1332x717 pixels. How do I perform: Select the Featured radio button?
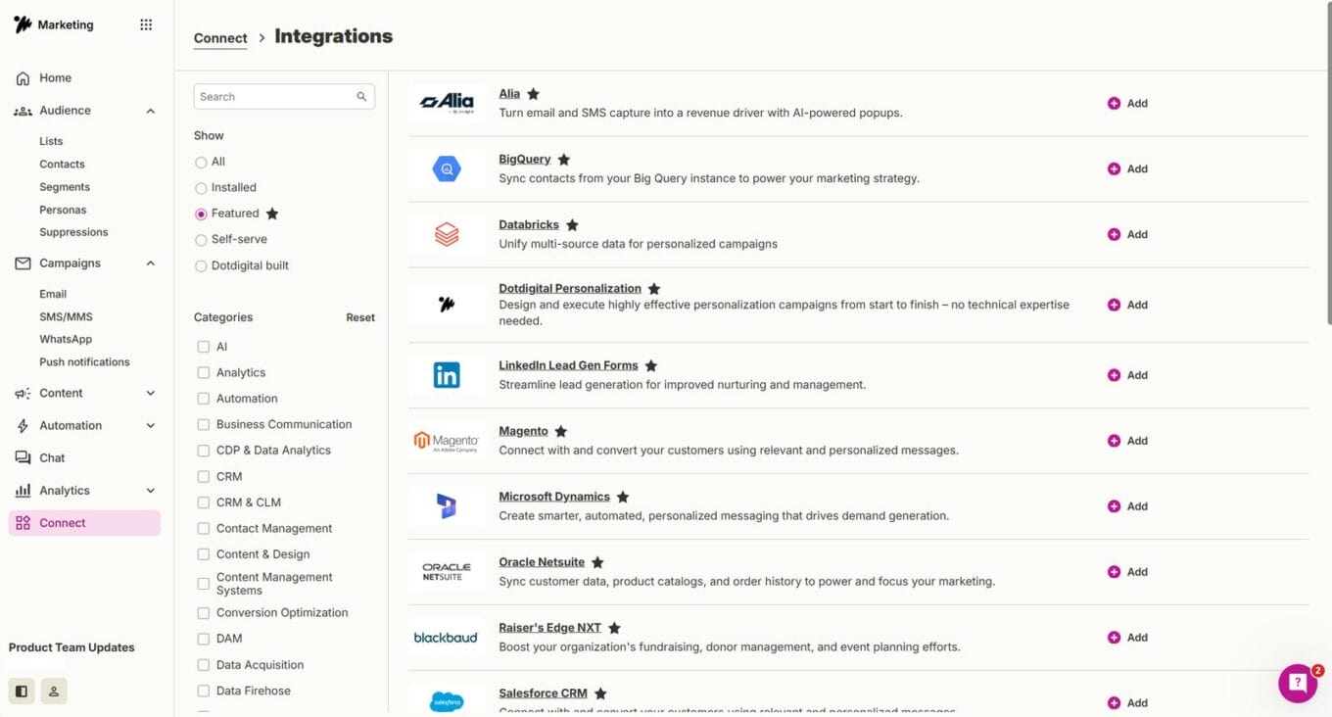coord(201,214)
